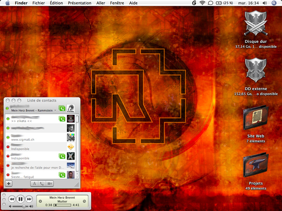Click the avatar of the www.sigma6.ch contact

coord(71,138)
